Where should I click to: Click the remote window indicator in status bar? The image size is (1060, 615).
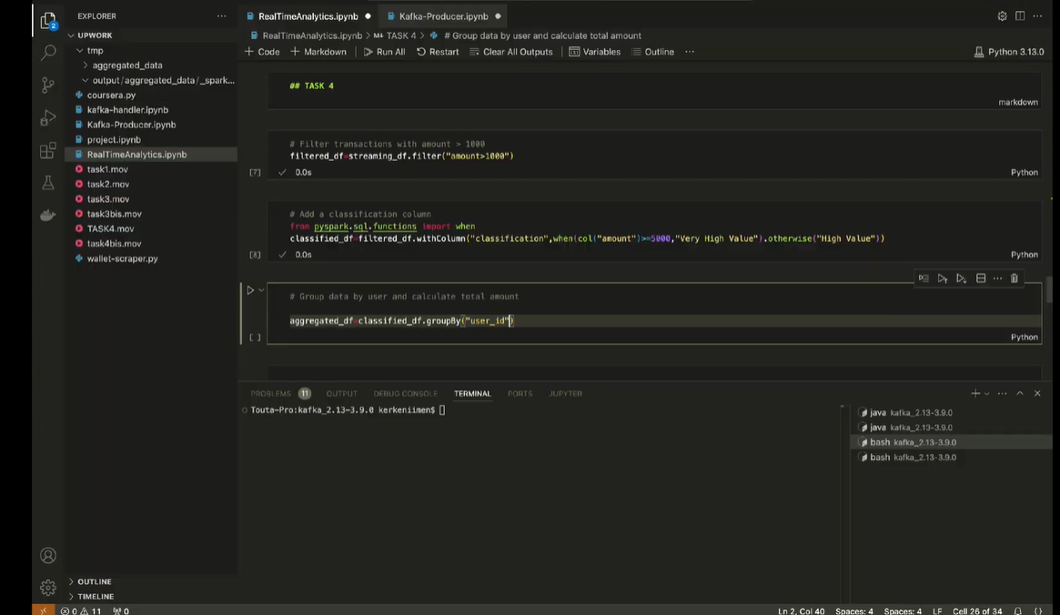pos(44,610)
